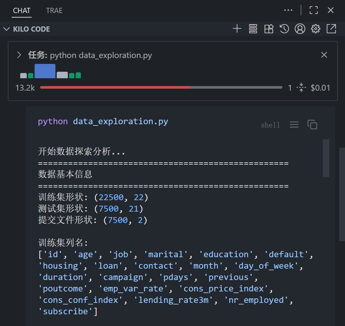Image resolution: width=345 pixels, height=326 pixels.
Task: Close the current task card
Action: [324, 55]
